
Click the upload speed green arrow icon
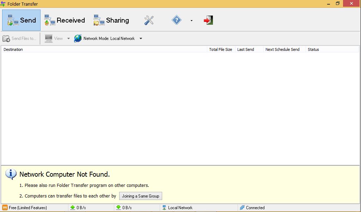click(x=72, y=208)
